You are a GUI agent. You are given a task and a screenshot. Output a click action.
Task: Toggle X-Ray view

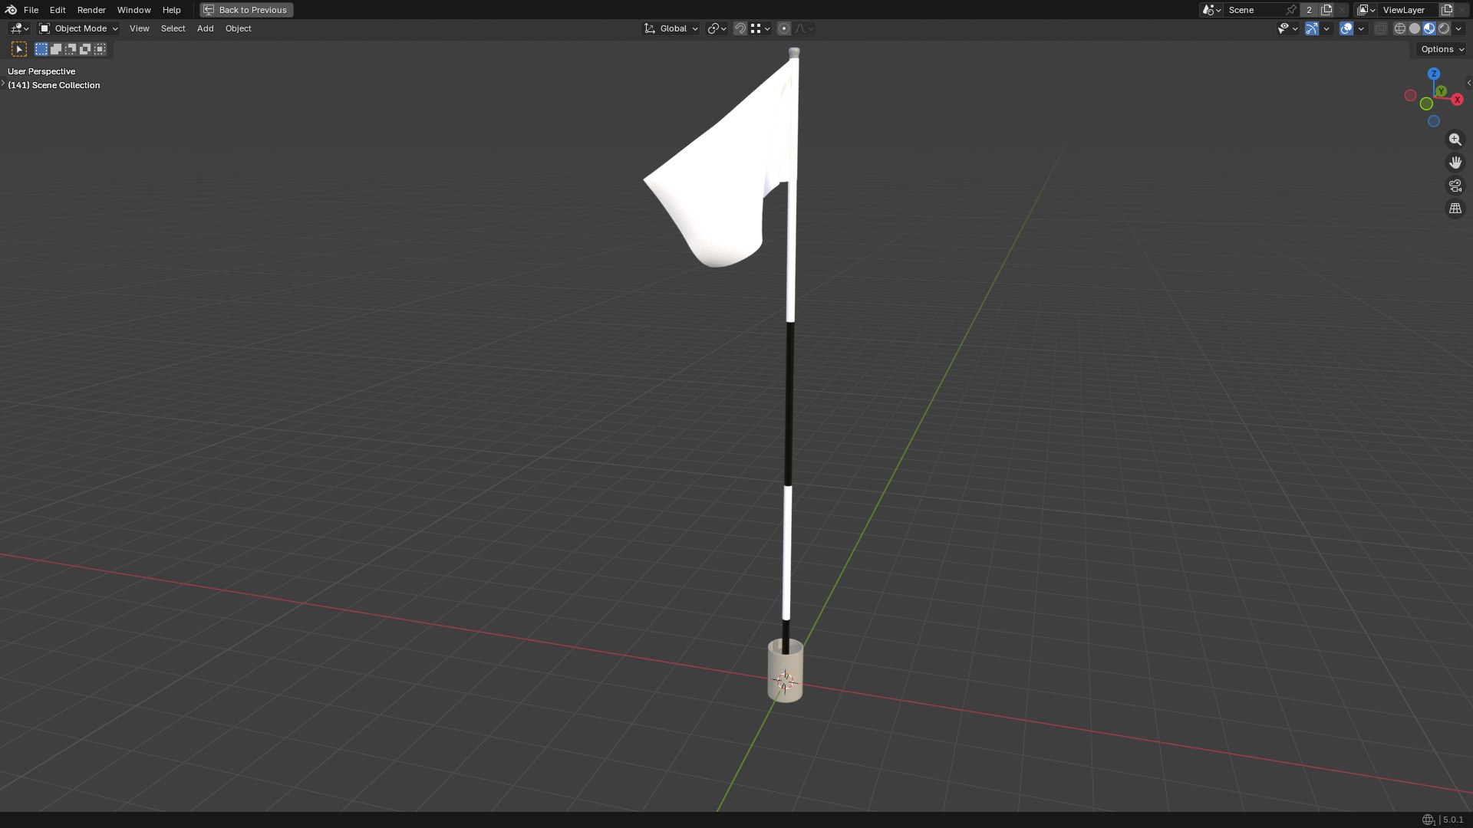point(1380,28)
